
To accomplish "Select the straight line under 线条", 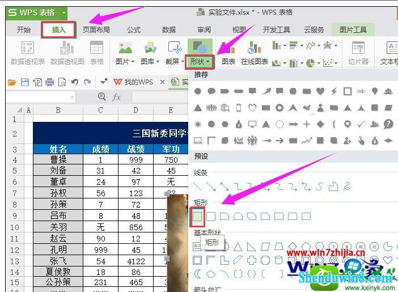I will click(x=197, y=187).
